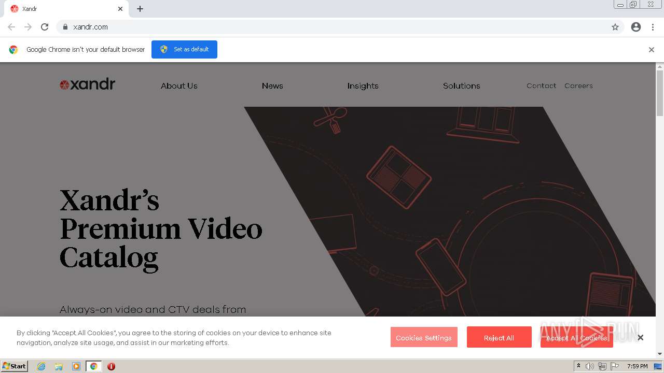Click the volume speaker tray icon

pos(590,366)
